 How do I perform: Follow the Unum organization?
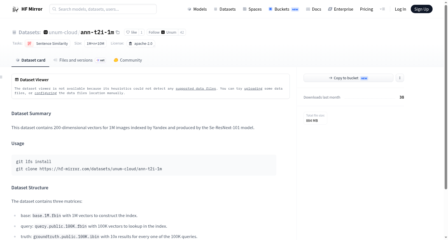click(162, 32)
